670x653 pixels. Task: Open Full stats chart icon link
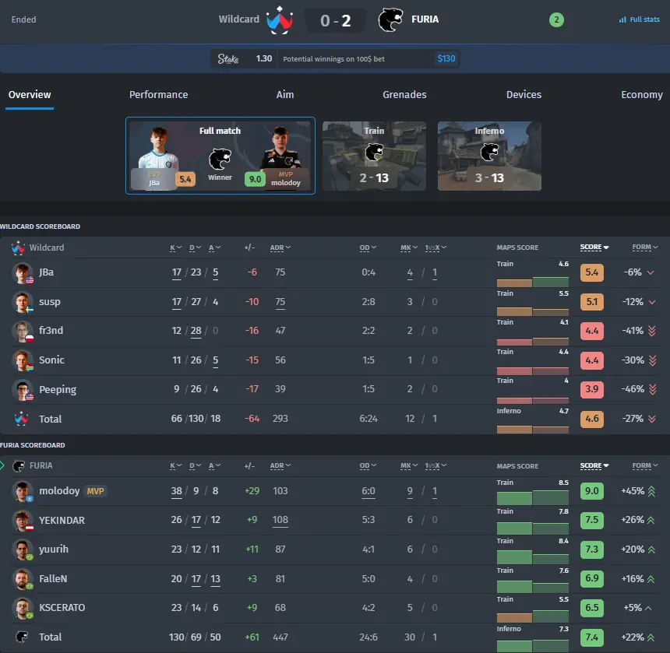pos(640,19)
